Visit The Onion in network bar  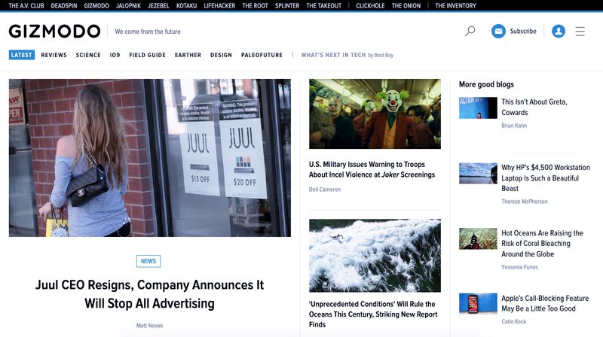pyautogui.click(x=406, y=6)
